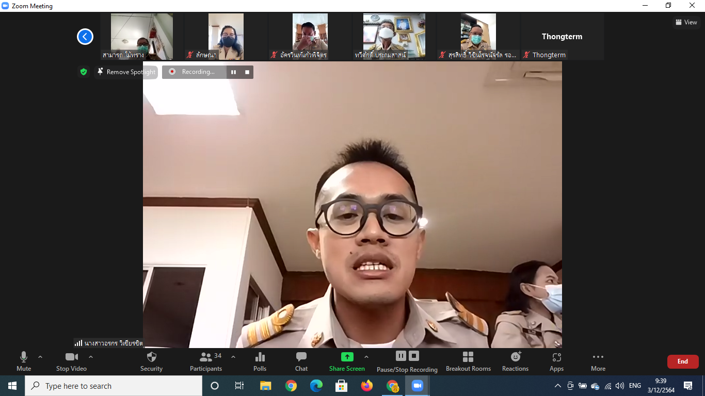Expand arrow next to Participants count

click(x=233, y=357)
